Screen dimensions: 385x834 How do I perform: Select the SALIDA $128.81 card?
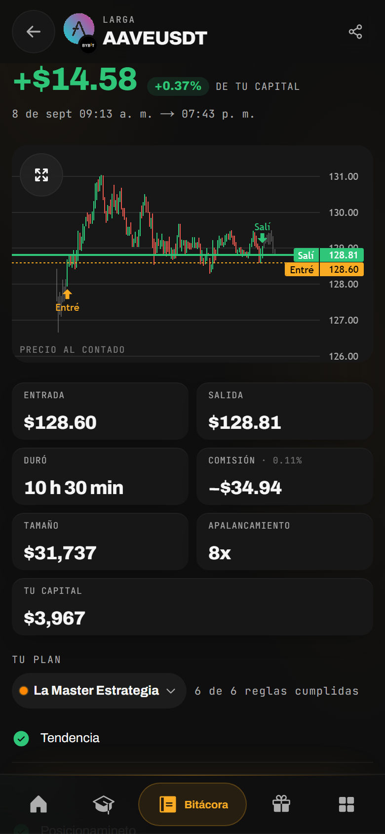pyautogui.click(x=285, y=411)
